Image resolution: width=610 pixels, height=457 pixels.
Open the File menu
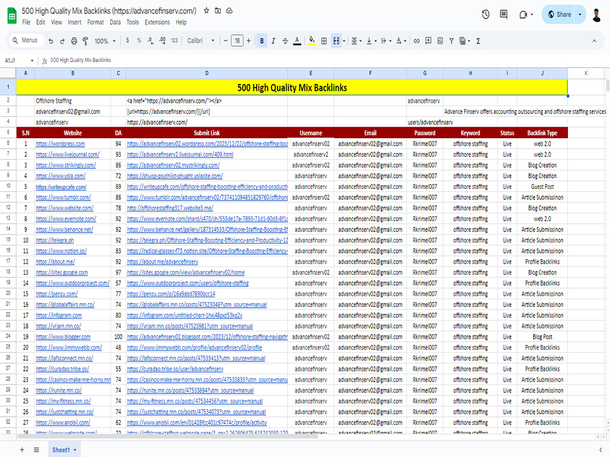[26, 22]
